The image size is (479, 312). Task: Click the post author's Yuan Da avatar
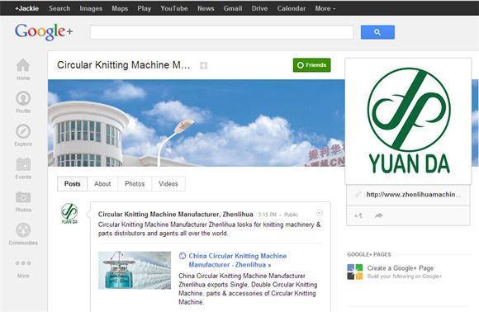coord(69,214)
